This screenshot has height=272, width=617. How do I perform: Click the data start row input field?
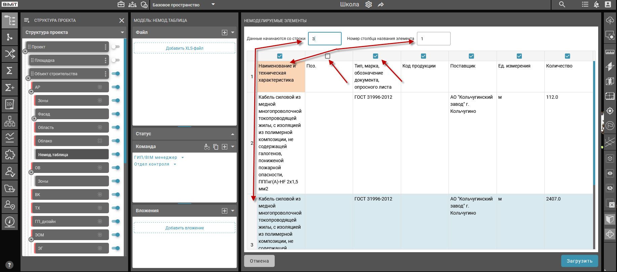tap(324, 39)
